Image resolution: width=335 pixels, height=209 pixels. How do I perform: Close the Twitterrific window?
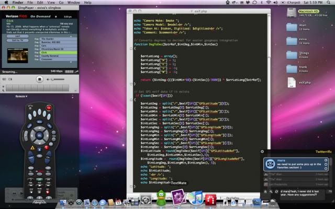pyautogui.click(x=262, y=152)
